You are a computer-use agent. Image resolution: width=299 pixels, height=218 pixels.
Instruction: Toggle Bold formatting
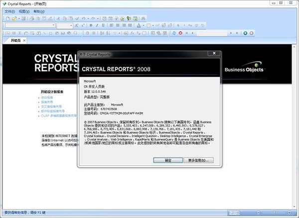91,25
